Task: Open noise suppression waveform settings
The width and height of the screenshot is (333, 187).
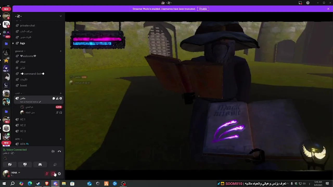Action: click(x=53, y=151)
